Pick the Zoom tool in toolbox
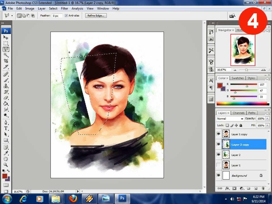This screenshot has height=204, width=272. pyautogui.click(x=6, y=165)
